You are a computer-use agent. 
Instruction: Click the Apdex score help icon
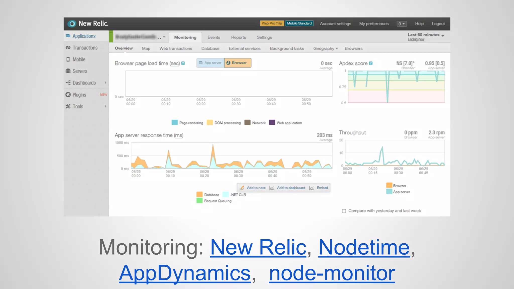click(371, 63)
